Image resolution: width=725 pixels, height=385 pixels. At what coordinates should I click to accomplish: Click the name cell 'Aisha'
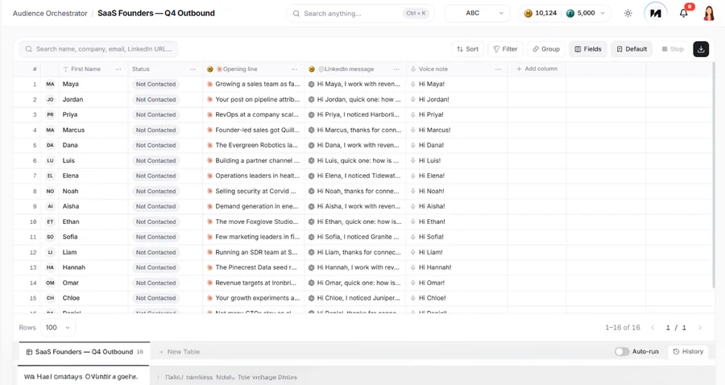(93, 206)
